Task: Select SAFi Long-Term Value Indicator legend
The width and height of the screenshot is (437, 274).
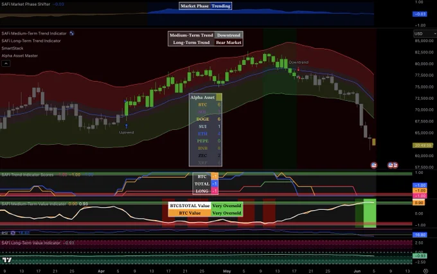Action: pyautogui.click(x=31, y=243)
